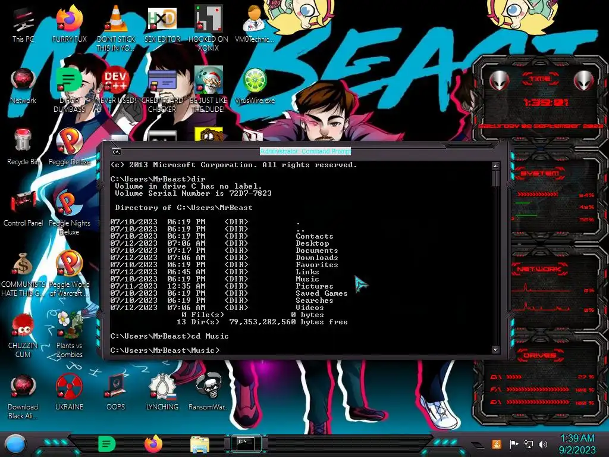Open the VM0Technic desktop icon

[255, 24]
